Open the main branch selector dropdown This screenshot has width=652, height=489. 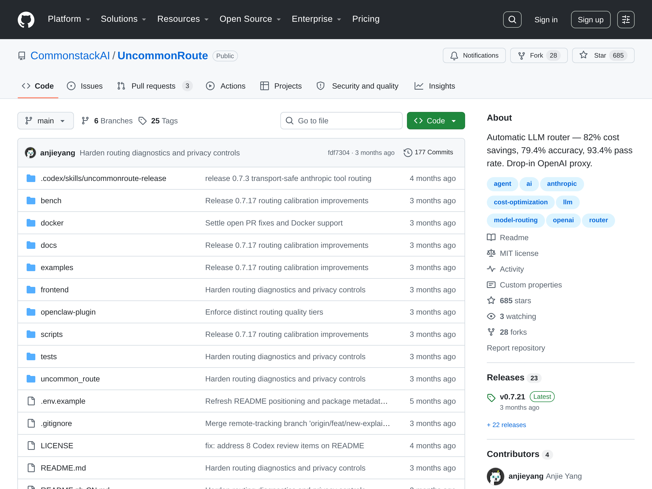(x=46, y=121)
